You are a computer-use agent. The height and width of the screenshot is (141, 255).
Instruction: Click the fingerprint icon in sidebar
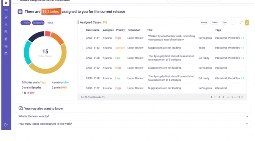click(x=6, y=17)
